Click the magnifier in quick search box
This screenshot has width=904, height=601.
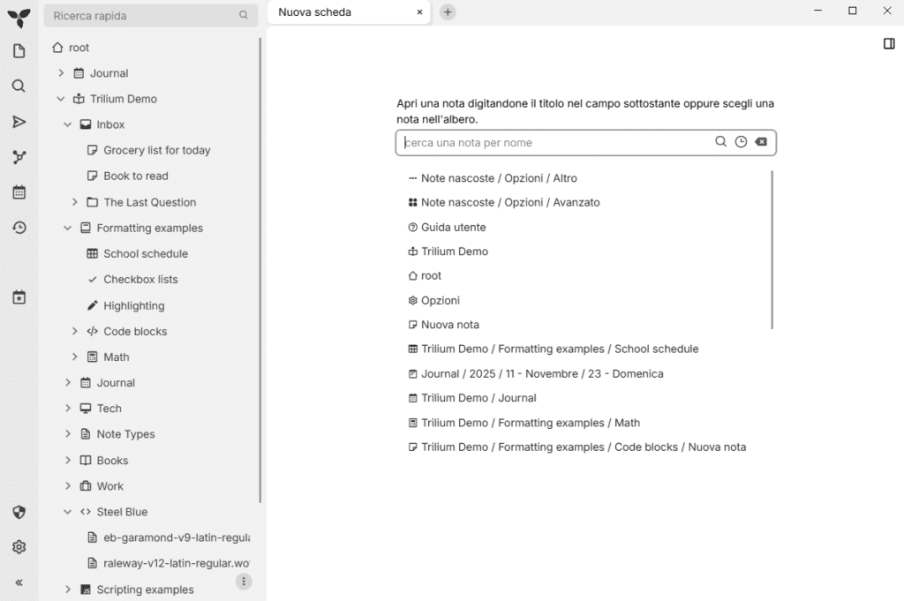point(244,16)
